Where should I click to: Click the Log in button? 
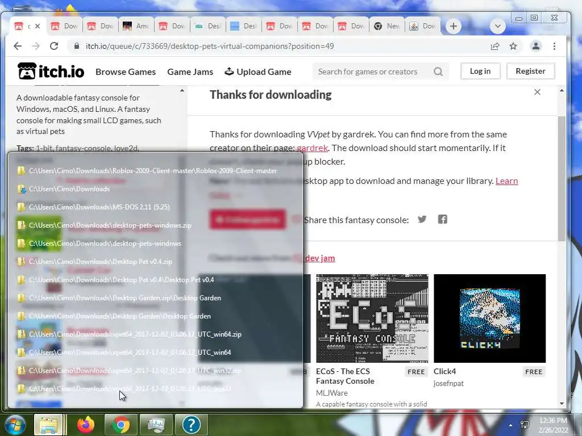(x=480, y=71)
